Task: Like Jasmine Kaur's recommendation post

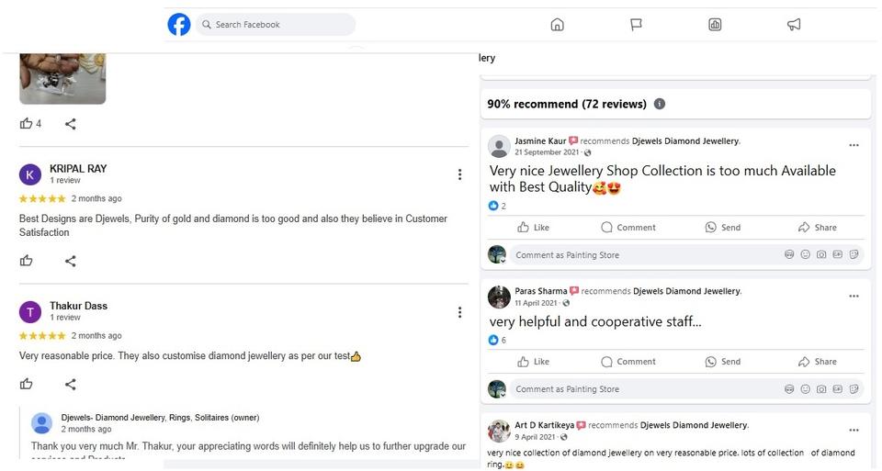Action: (x=534, y=228)
